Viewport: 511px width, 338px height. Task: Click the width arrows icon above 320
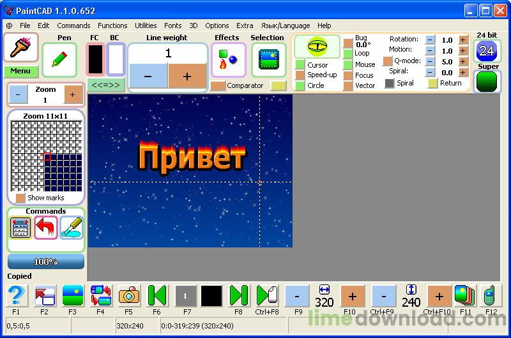[324, 289]
